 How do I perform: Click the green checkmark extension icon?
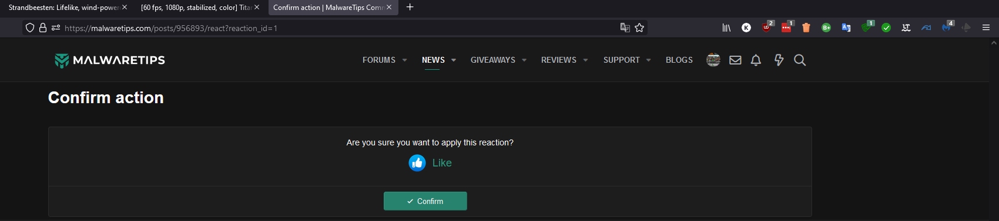tap(886, 28)
